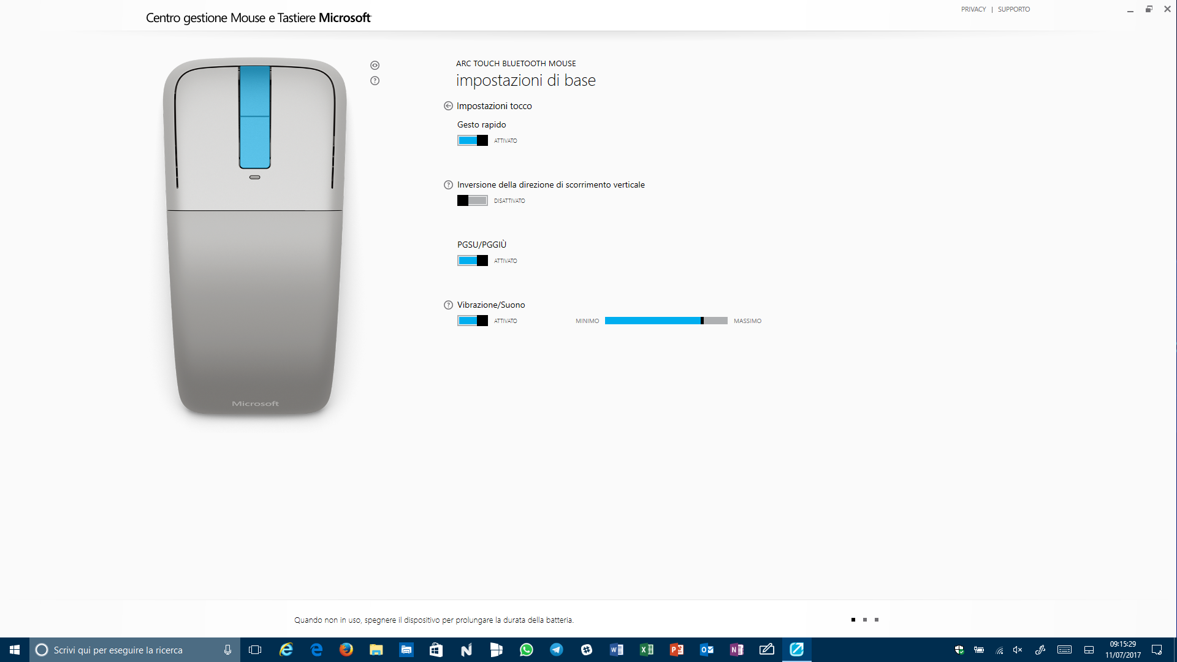Launch Word from the taskbar
This screenshot has height=662, width=1177.
tap(616, 650)
